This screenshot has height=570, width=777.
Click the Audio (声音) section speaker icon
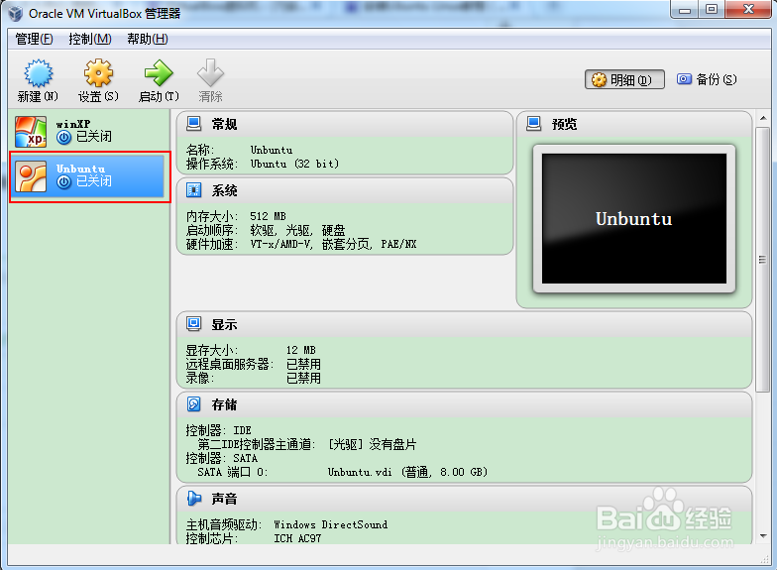point(194,498)
